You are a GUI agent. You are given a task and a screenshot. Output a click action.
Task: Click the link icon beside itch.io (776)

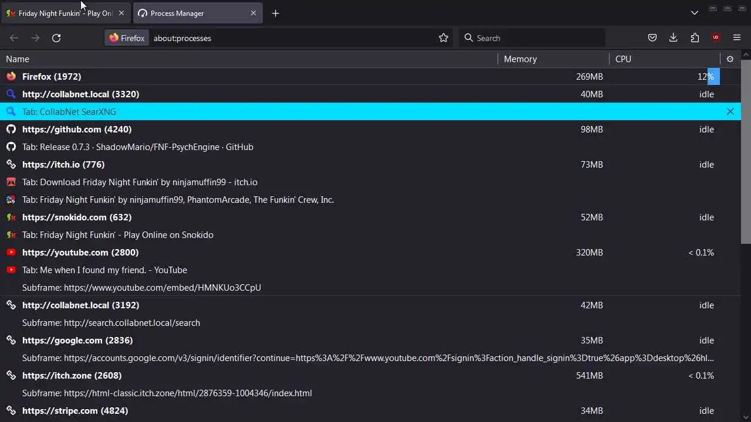coord(11,164)
